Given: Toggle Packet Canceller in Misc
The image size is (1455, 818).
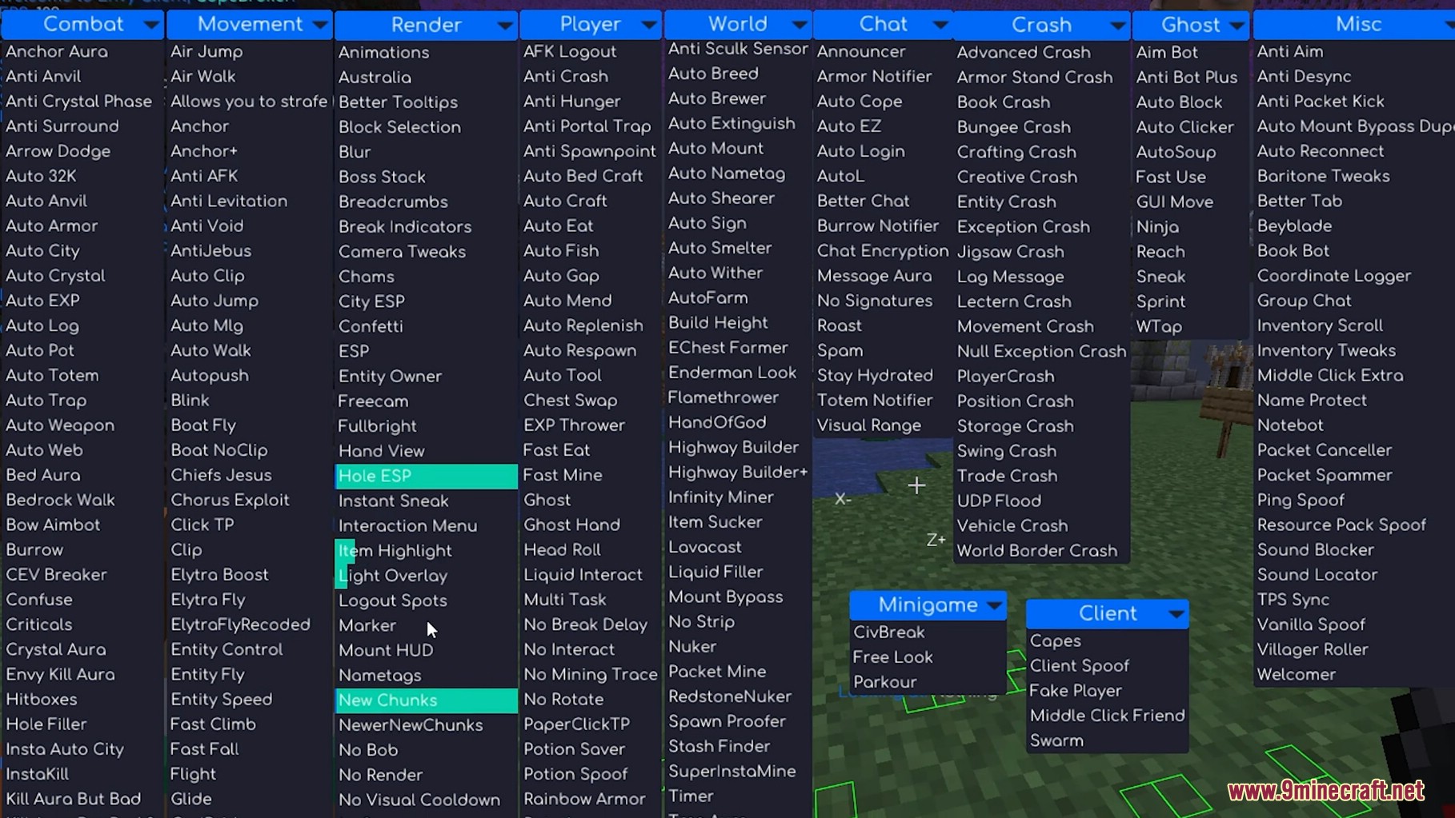Looking at the screenshot, I should [x=1354, y=450].
